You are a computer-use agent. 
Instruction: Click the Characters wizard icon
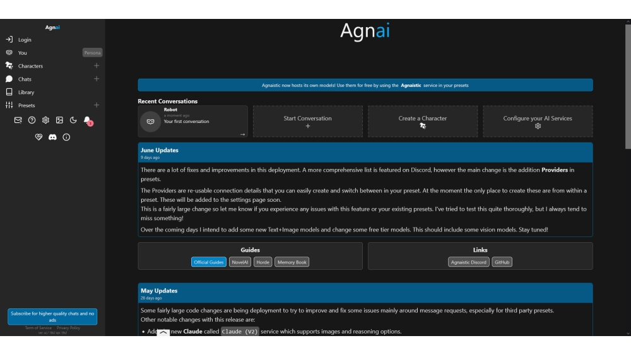9,66
